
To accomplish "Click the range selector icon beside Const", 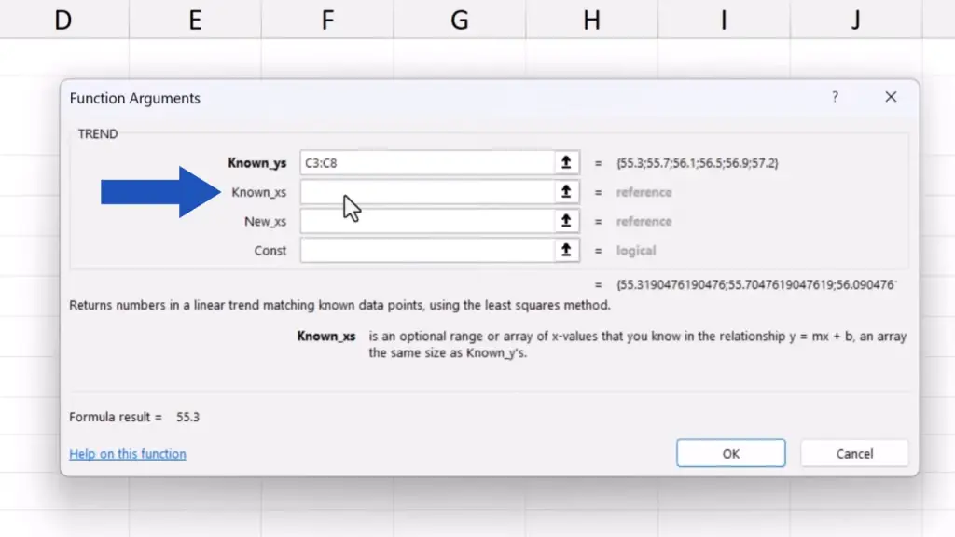I will point(565,251).
